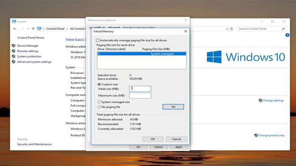Switch to the Advanced tab in Performance Options
The image size is (296, 166).
click(x=114, y=27)
